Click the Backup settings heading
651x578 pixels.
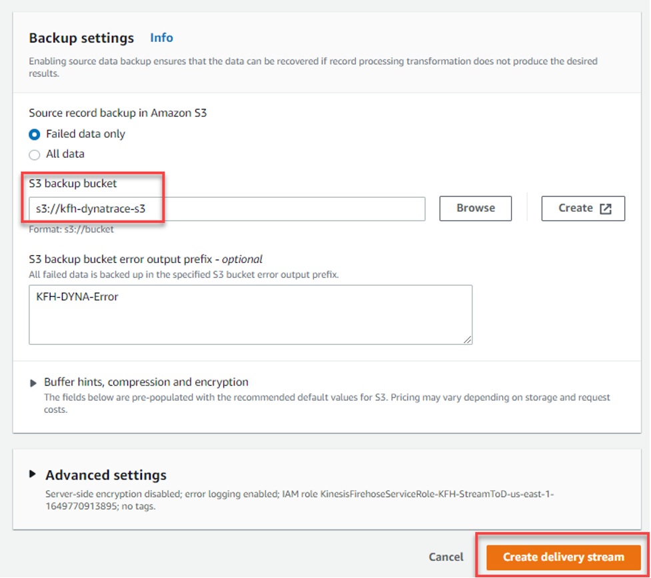coord(80,38)
